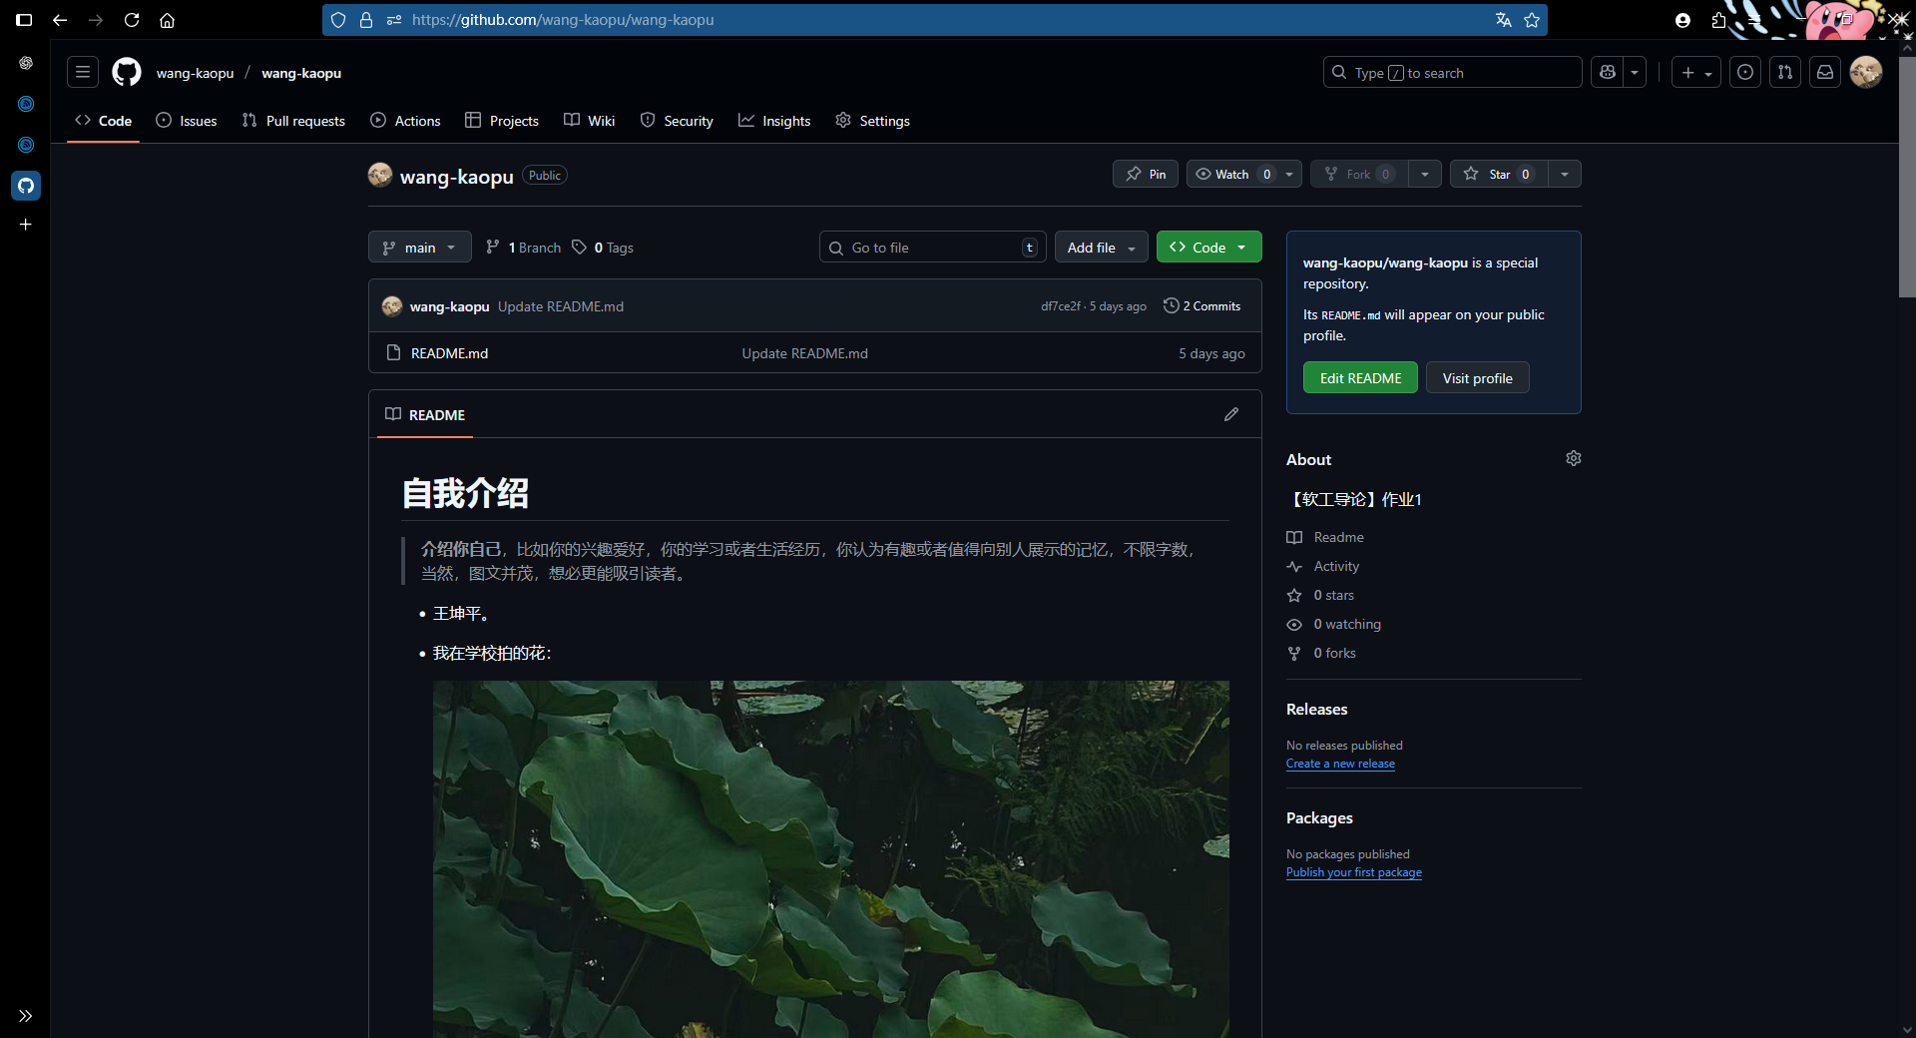Open the Projects tab
Viewport: 1916px width, 1038px height.
pos(502,121)
